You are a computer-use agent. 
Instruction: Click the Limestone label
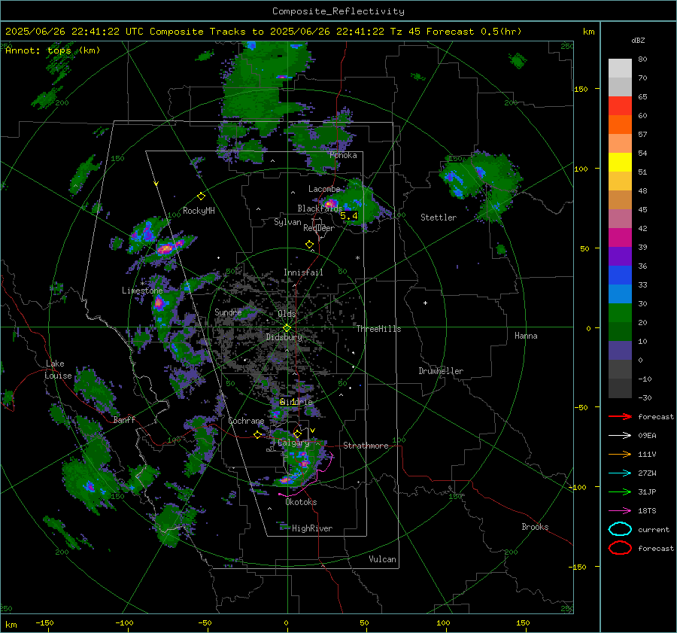pyautogui.click(x=142, y=291)
